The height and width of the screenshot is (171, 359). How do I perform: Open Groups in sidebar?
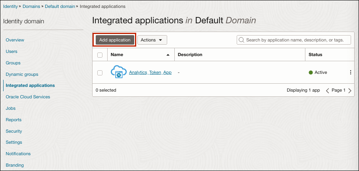[13, 63]
